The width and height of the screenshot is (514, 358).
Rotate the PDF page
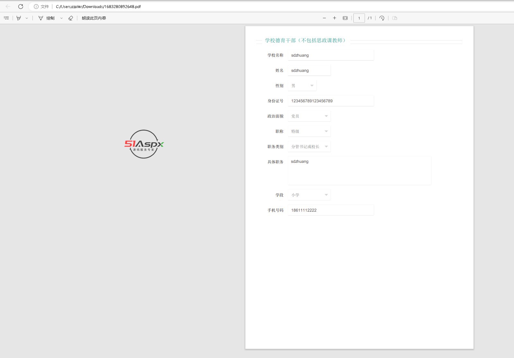[382, 18]
